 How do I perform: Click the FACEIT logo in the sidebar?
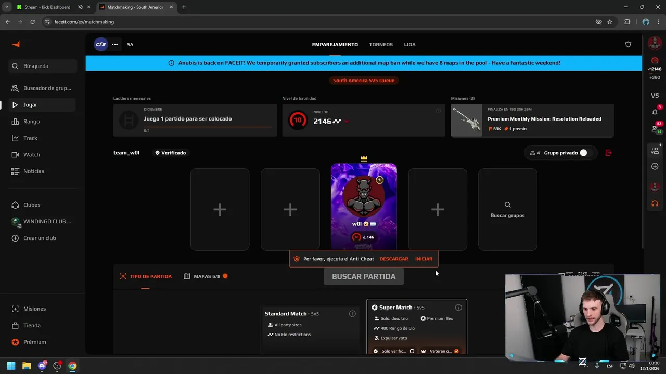(x=16, y=44)
